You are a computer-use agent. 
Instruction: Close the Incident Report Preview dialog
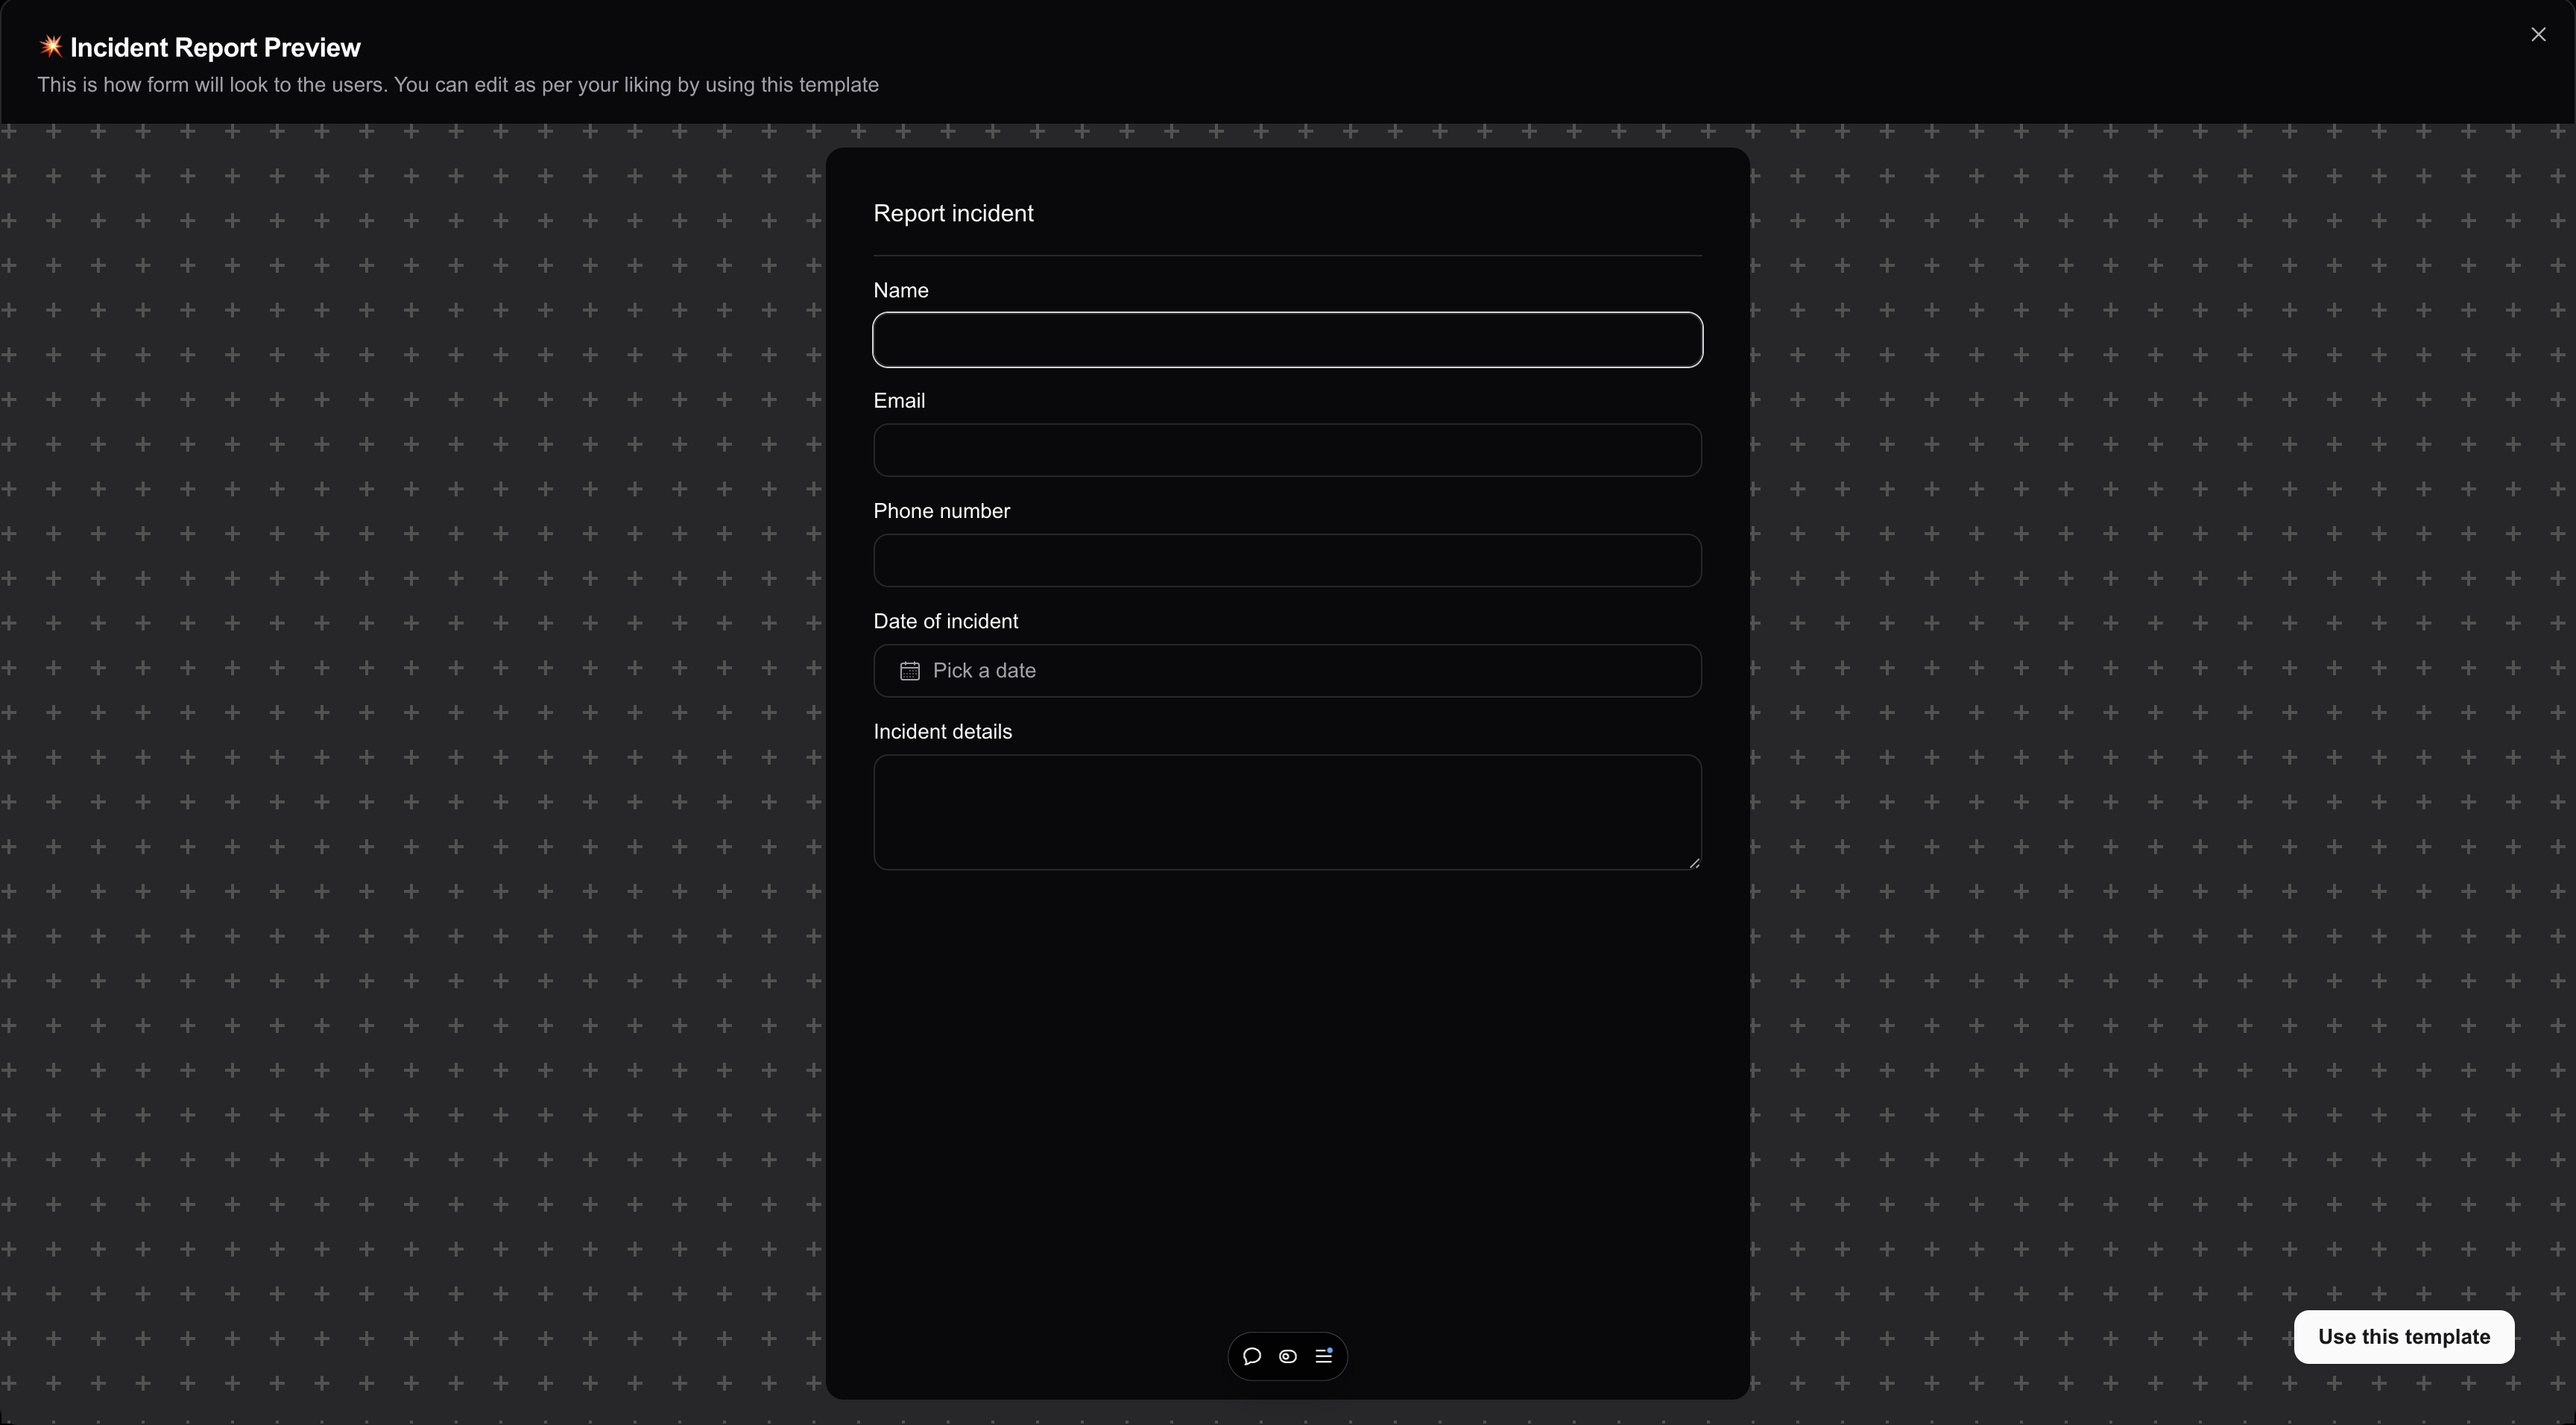pos(2538,35)
